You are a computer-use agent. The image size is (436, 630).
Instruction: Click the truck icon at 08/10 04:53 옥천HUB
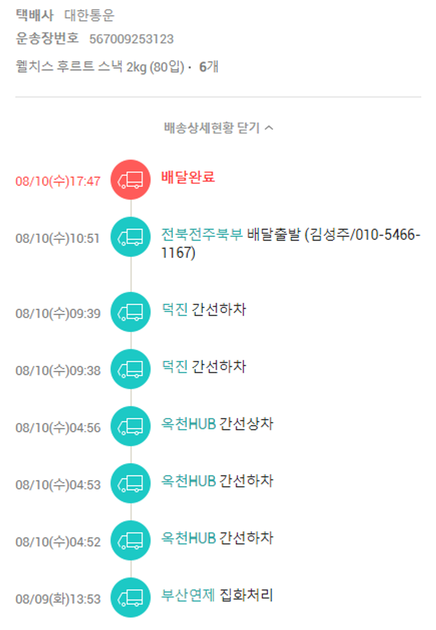tap(131, 484)
